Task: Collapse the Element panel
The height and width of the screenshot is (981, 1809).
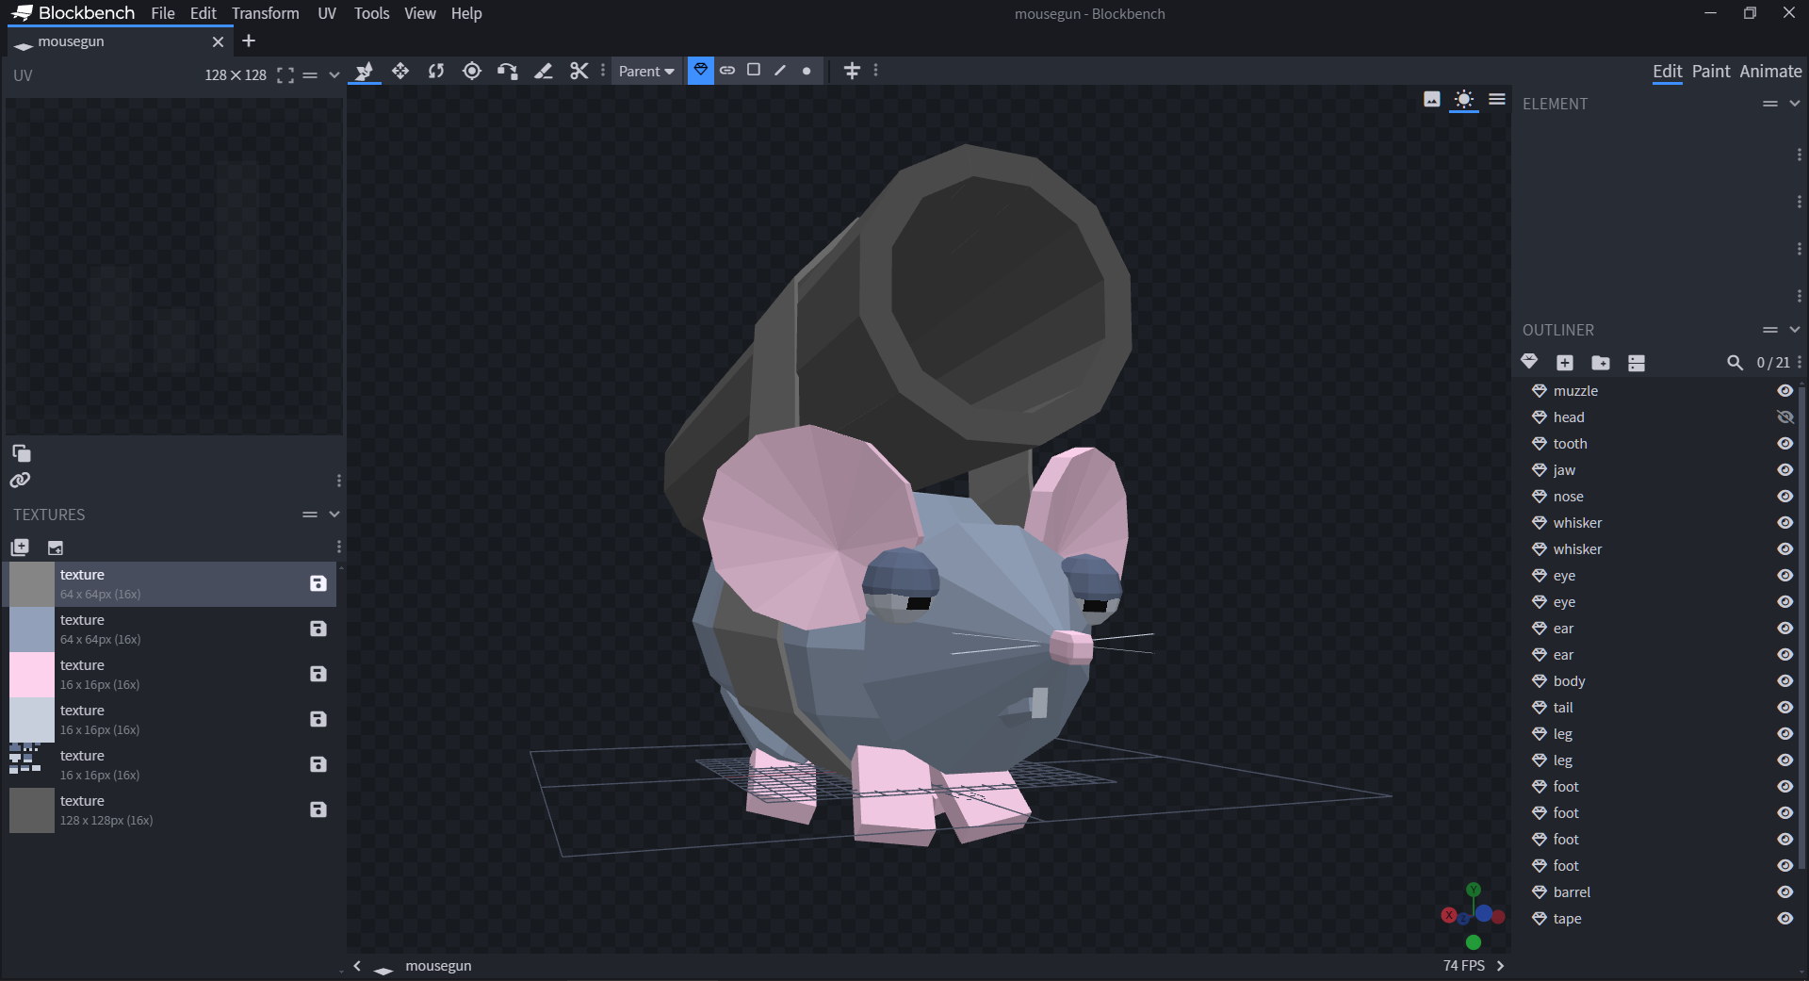Action: click(x=1795, y=104)
